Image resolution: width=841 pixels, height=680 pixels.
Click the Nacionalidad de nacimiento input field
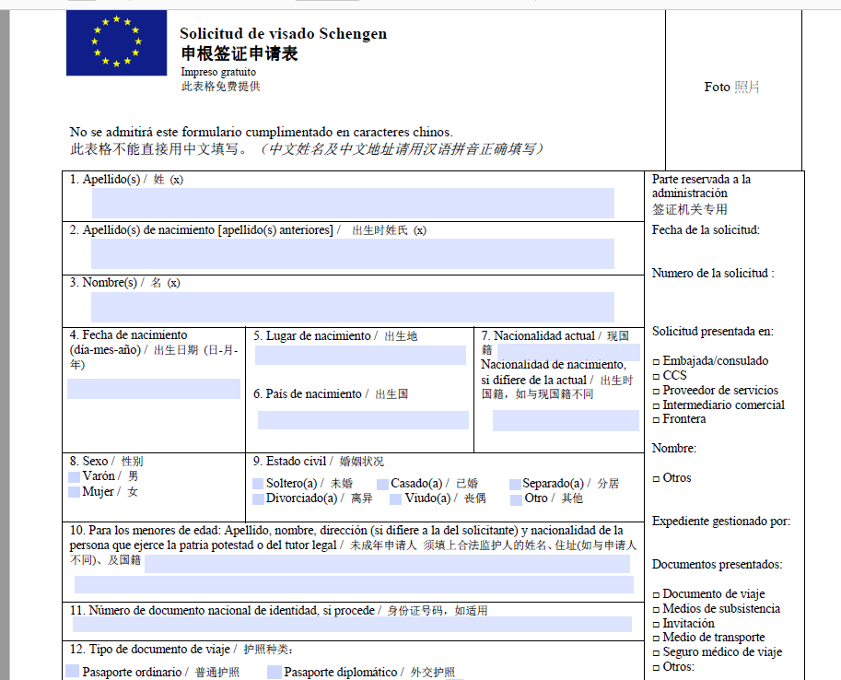(x=566, y=421)
